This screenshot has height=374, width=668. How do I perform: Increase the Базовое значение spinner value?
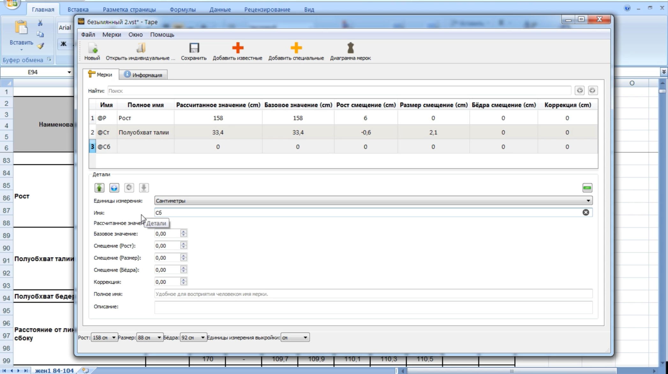click(x=183, y=231)
